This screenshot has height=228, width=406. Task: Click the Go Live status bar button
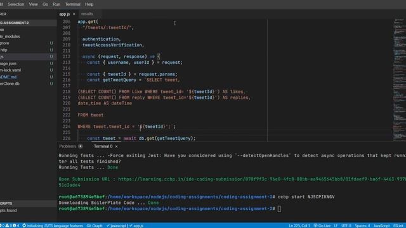322,225
